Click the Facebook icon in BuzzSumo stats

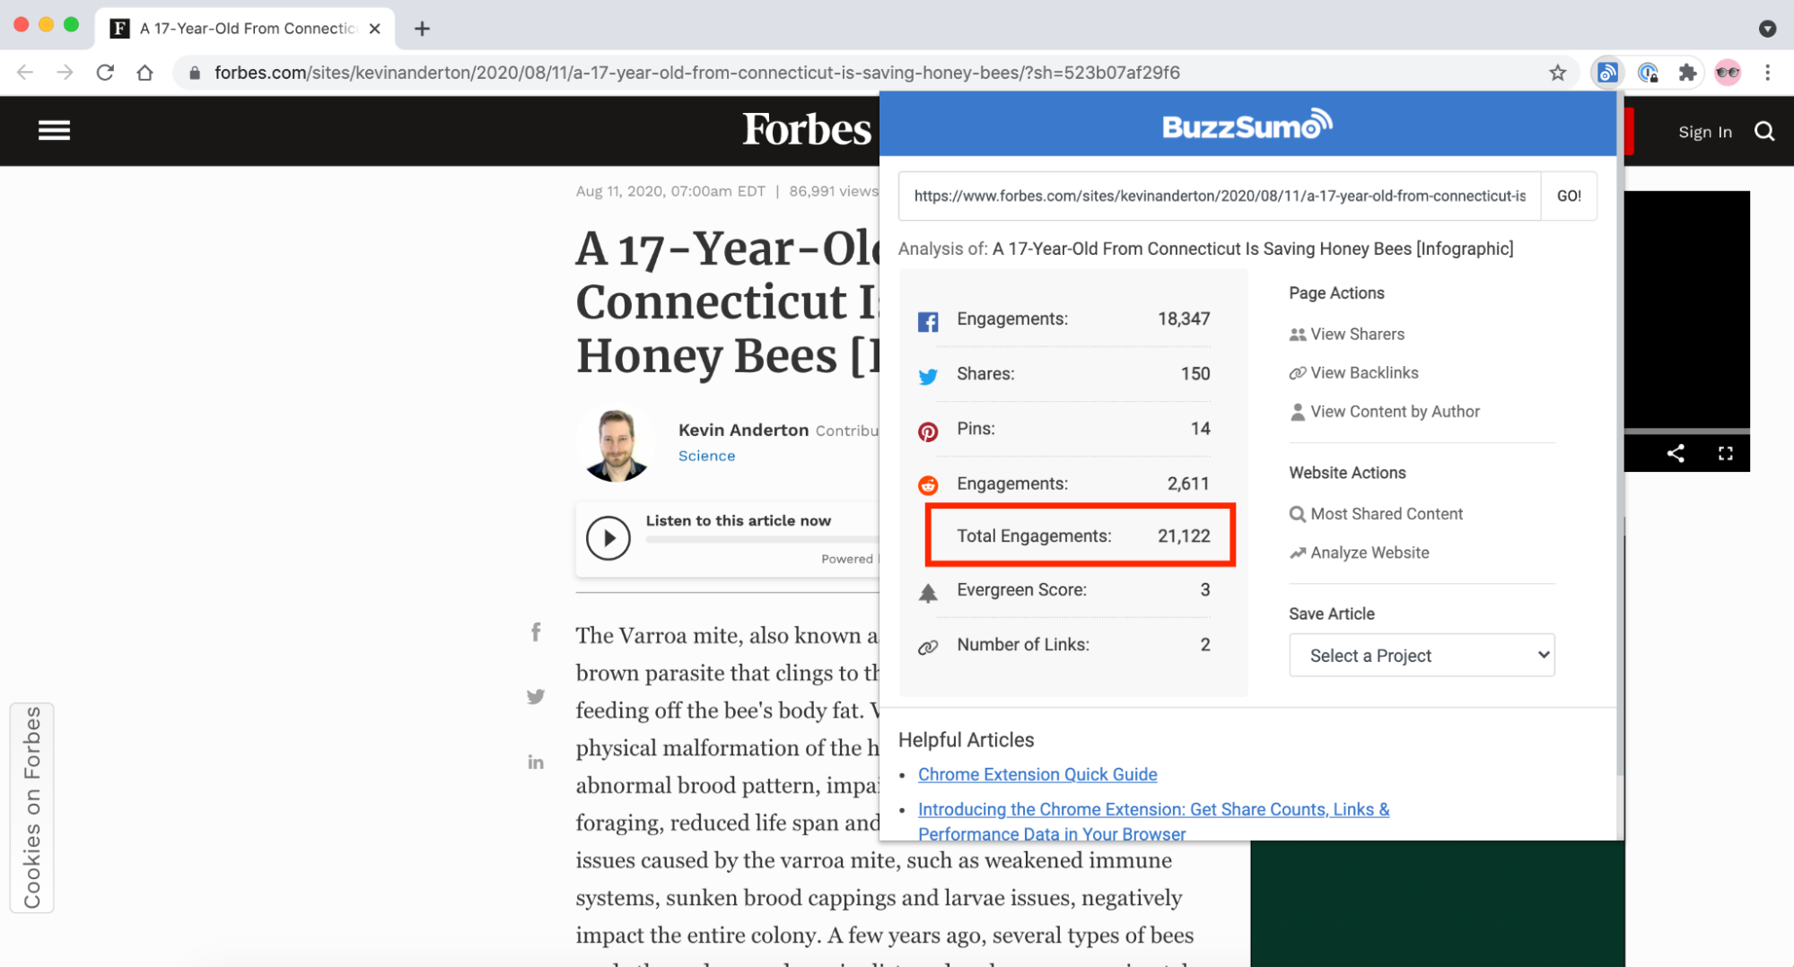[x=928, y=321]
